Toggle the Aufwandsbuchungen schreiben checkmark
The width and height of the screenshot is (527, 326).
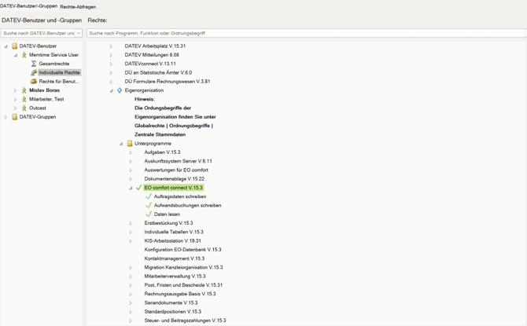pyautogui.click(x=149, y=205)
